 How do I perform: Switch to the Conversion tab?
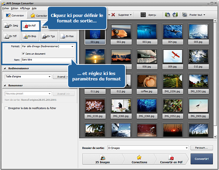(x=15, y=15)
